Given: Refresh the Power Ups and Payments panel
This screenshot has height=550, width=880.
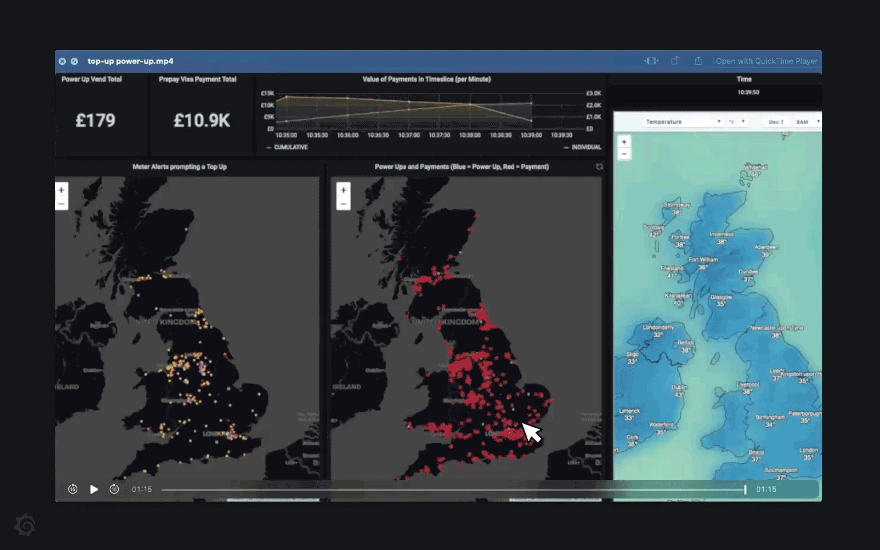Looking at the screenshot, I should coord(600,167).
